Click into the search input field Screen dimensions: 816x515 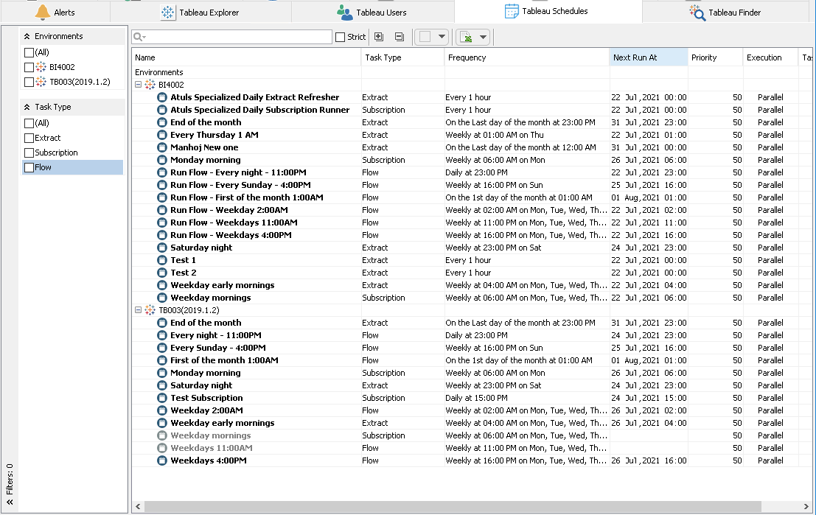pos(232,36)
